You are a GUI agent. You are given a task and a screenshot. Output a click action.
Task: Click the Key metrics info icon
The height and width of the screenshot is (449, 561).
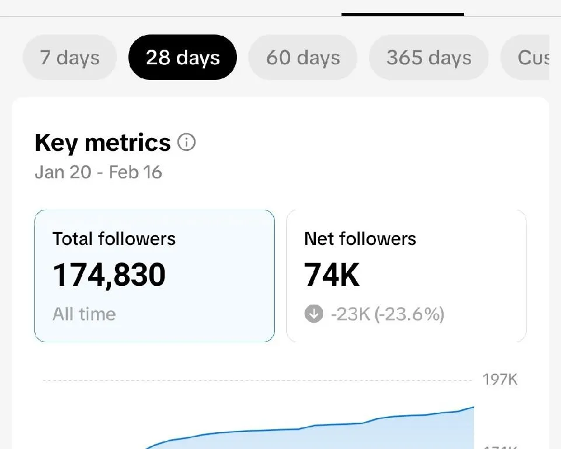[186, 143]
